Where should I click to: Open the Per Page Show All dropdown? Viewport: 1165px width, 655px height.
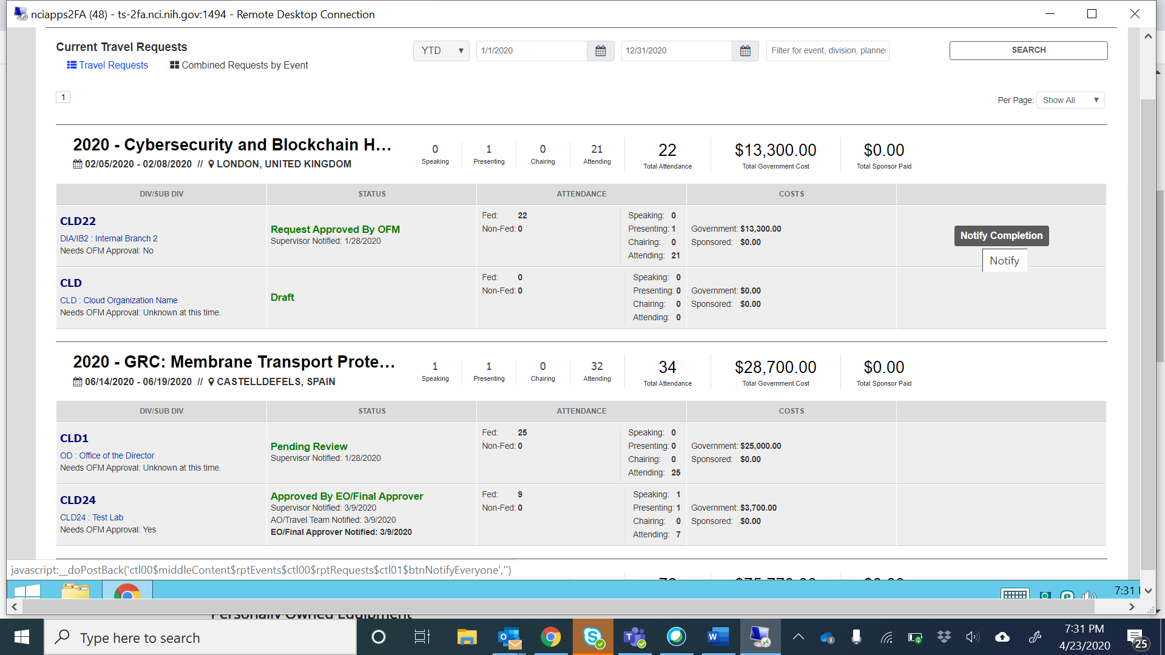point(1070,100)
